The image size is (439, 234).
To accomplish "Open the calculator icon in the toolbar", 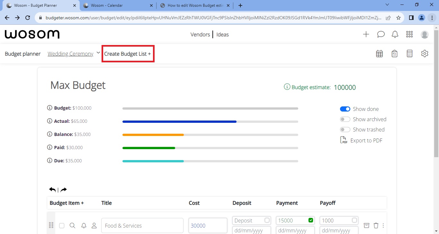I will tap(409, 54).
